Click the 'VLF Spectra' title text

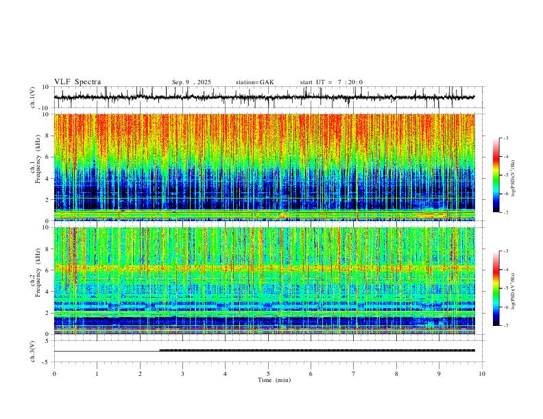(x=77, y=82)
